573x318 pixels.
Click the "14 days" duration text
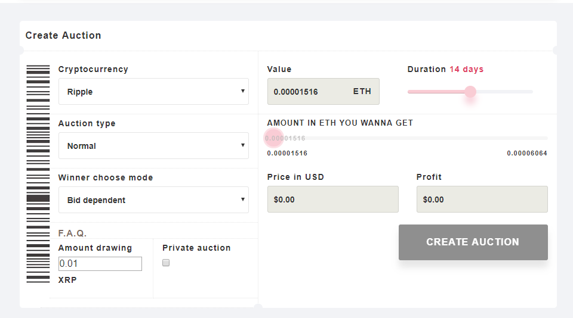(466, 70)
